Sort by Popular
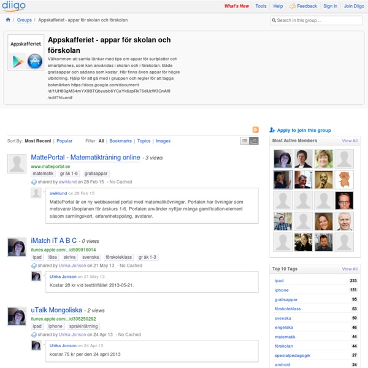The width and height of the screenshot is (368, 368). click(x=64, y=141)
